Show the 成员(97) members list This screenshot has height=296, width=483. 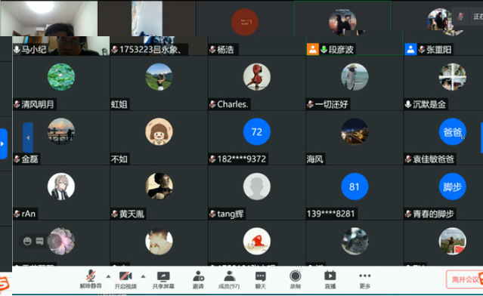pos(229,279)
